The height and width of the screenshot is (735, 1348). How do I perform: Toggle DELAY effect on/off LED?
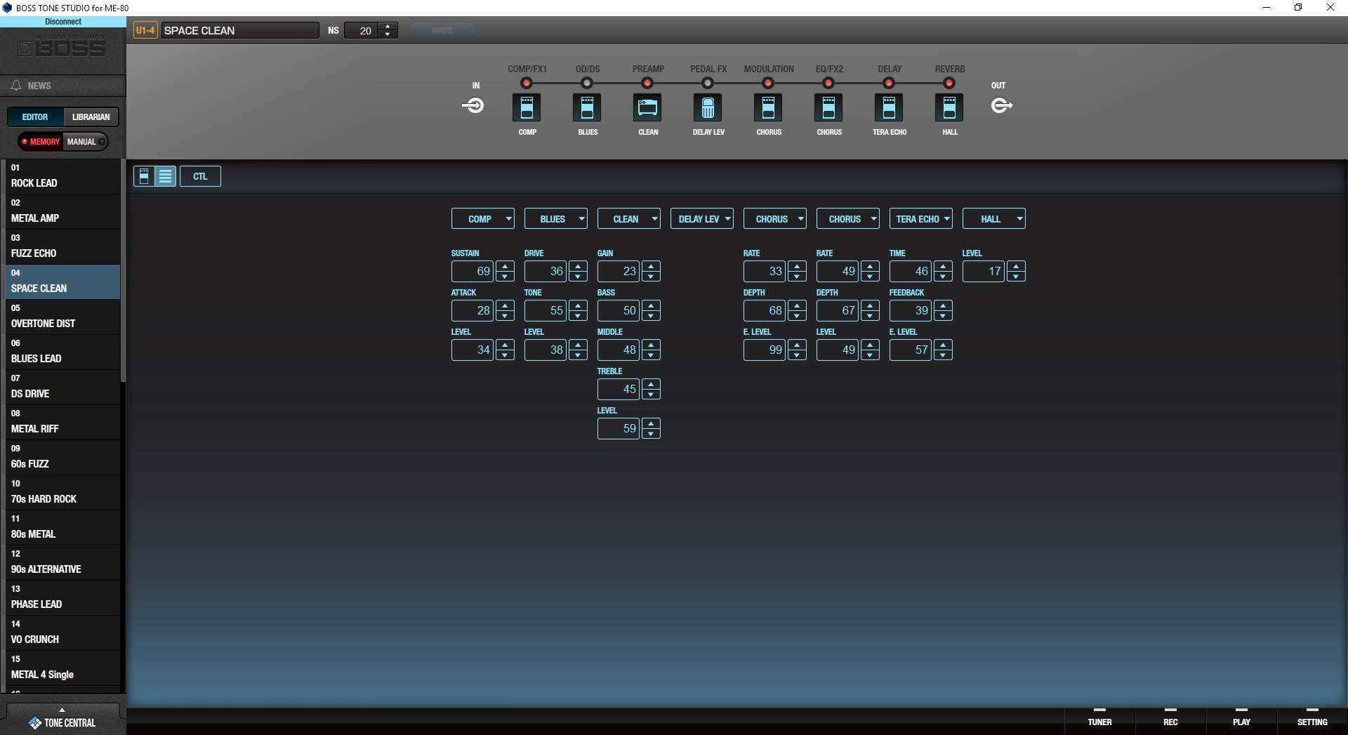point(889,83)
